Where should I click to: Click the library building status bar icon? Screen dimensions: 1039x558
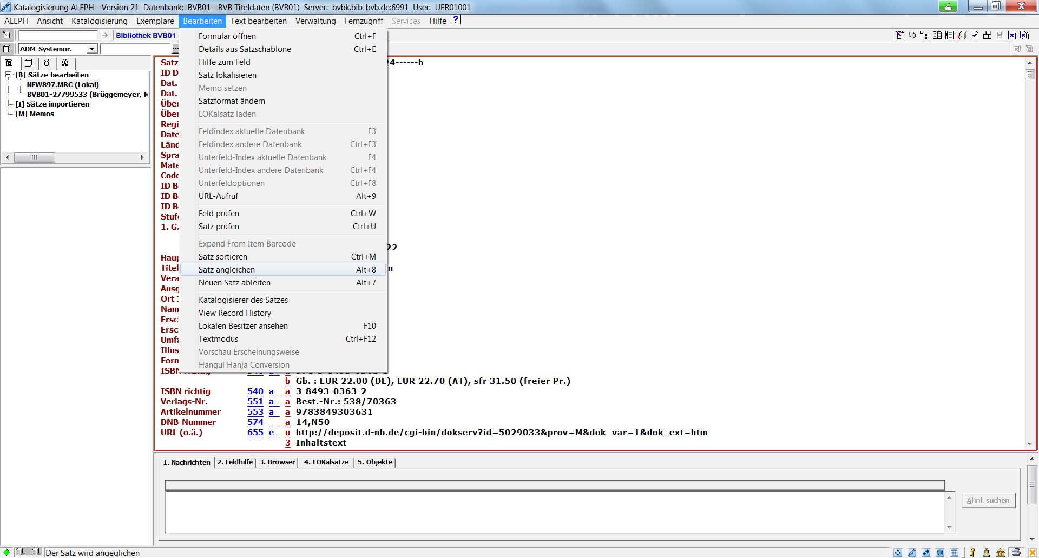1001,553
